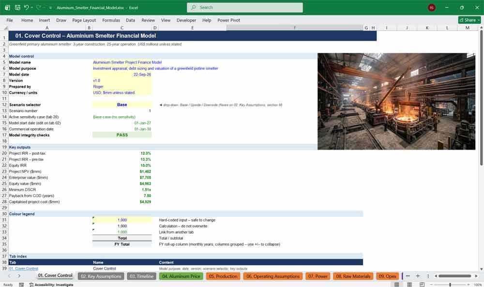Select column C header
484x287 pixels.
click(122, 28)
